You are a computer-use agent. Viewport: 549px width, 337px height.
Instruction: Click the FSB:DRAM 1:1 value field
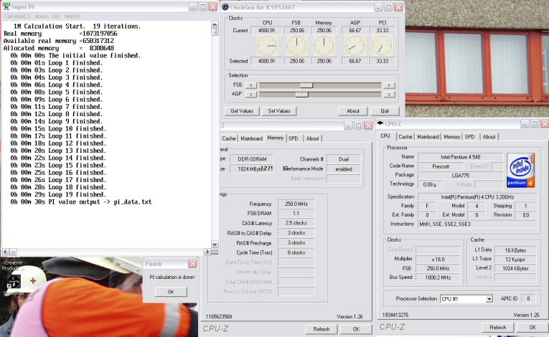(x=296, y=213)
